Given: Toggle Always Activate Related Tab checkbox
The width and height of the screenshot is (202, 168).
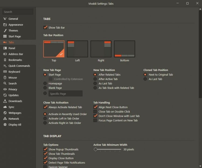Looking at the screenshot, I should coord(45,107).
